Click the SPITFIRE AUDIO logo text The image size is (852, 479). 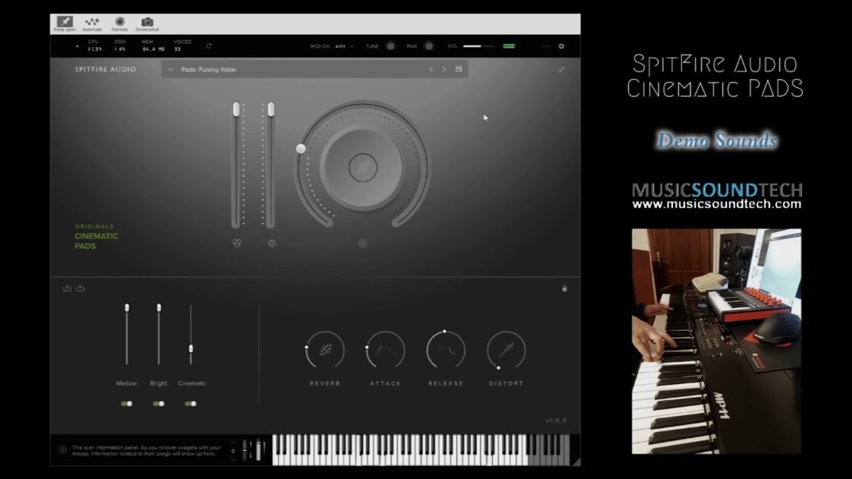click(105, 69)
